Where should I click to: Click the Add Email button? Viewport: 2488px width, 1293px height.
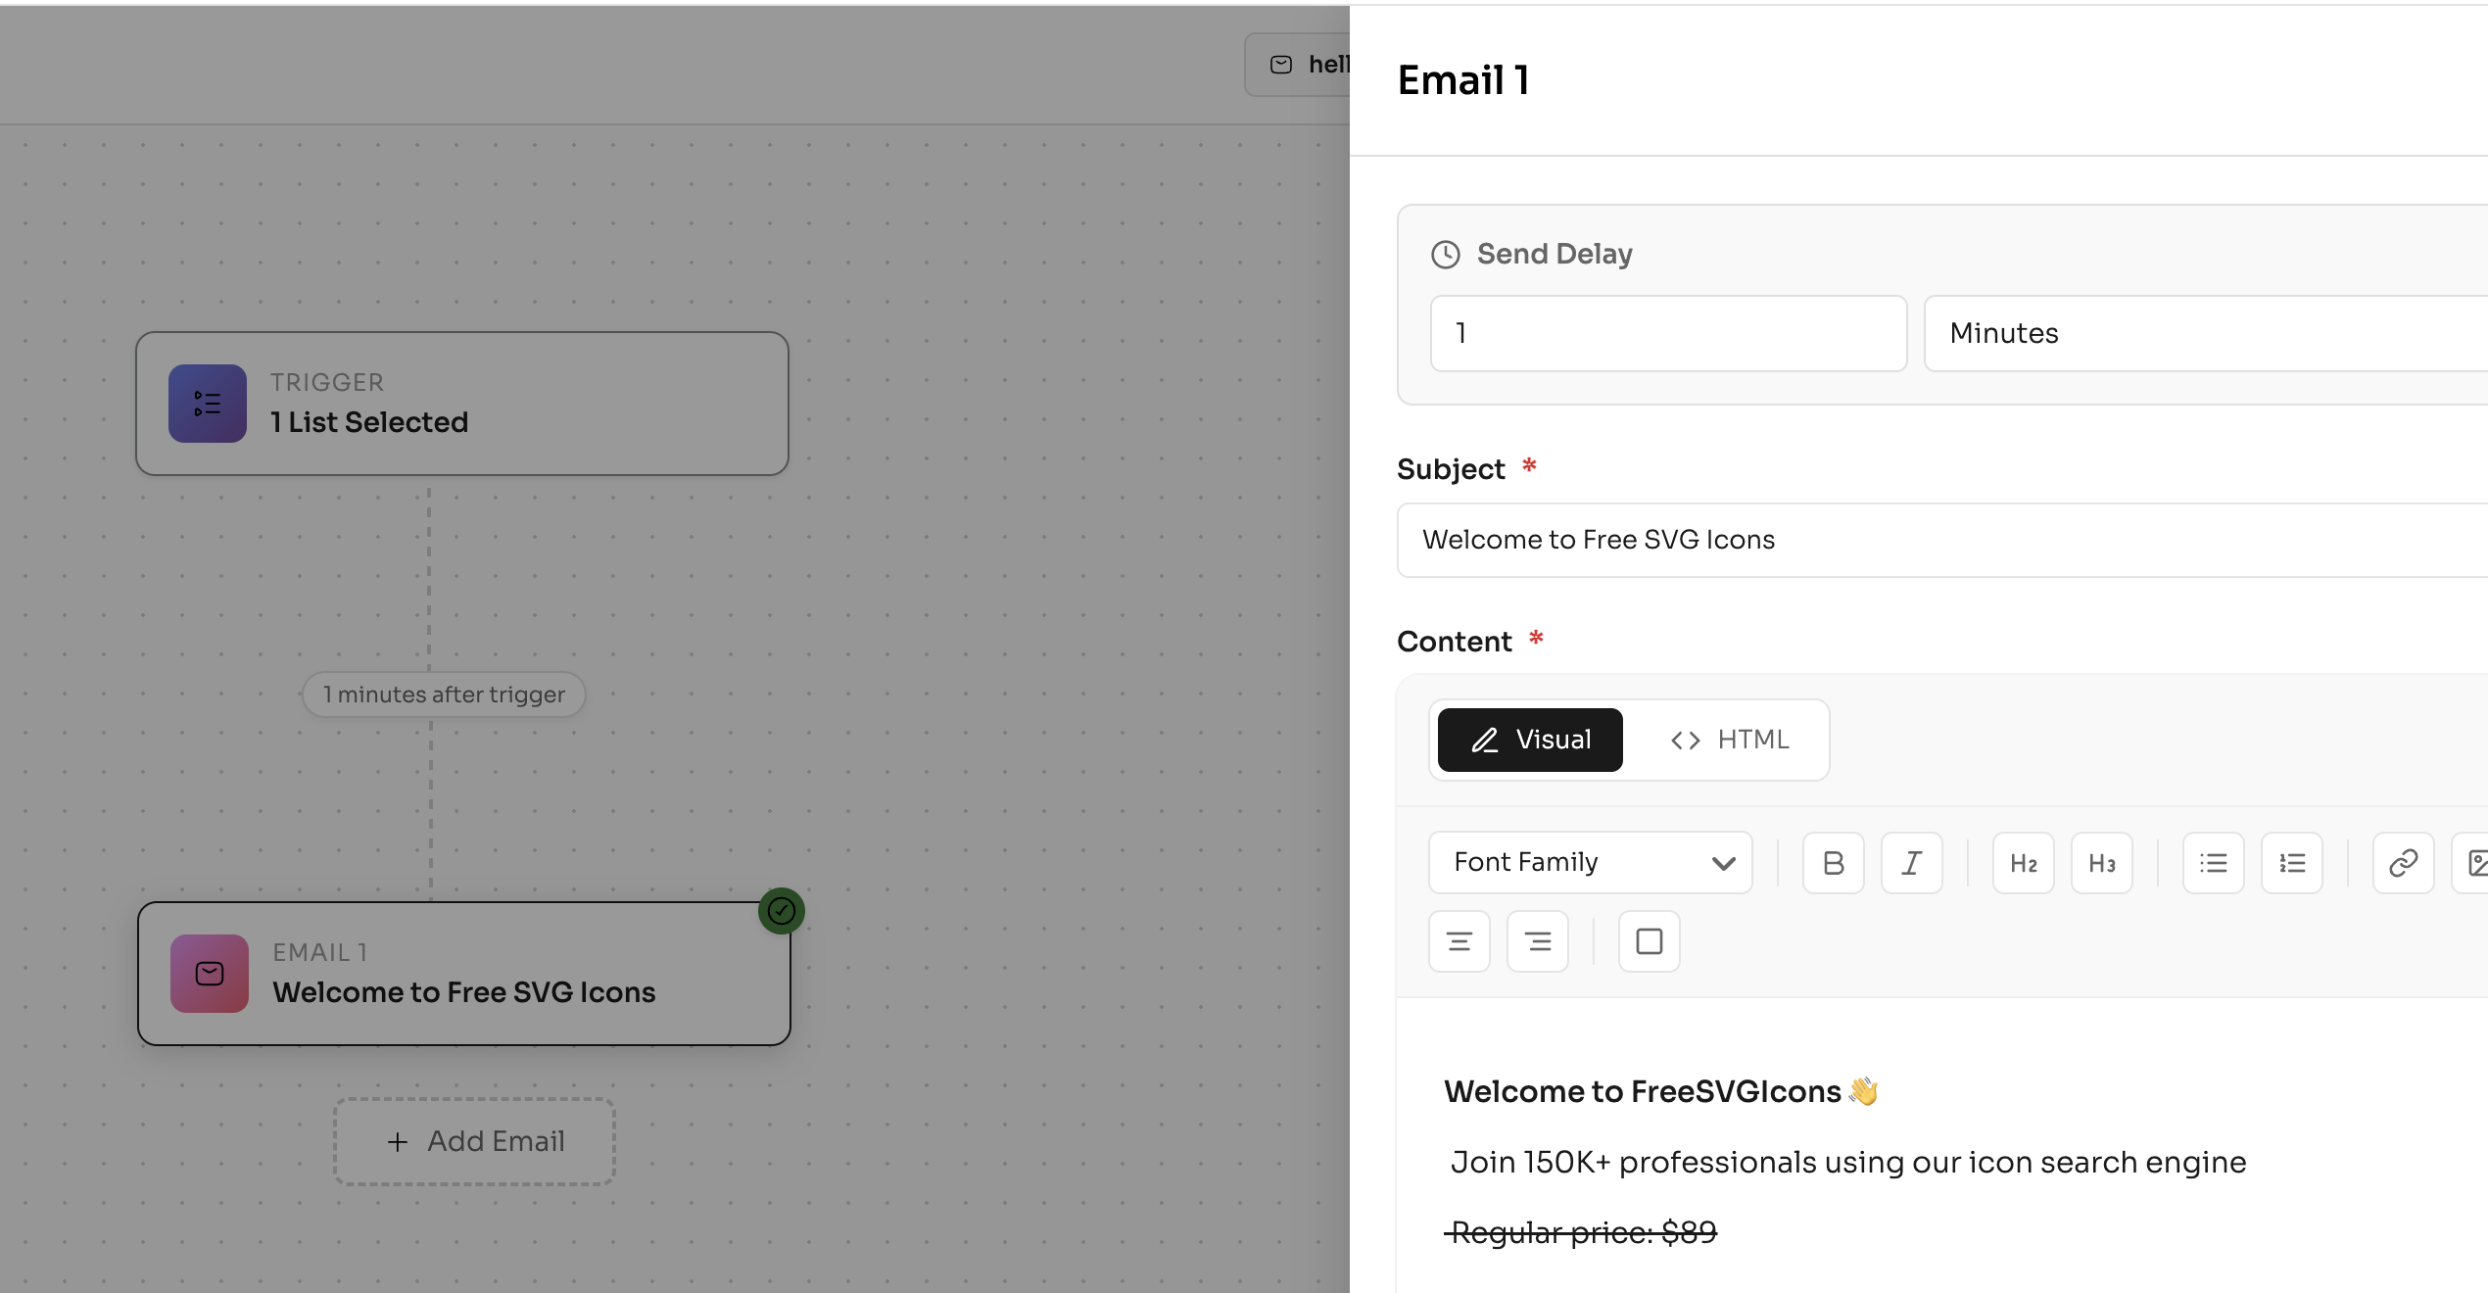click(x=473, y=1141)
